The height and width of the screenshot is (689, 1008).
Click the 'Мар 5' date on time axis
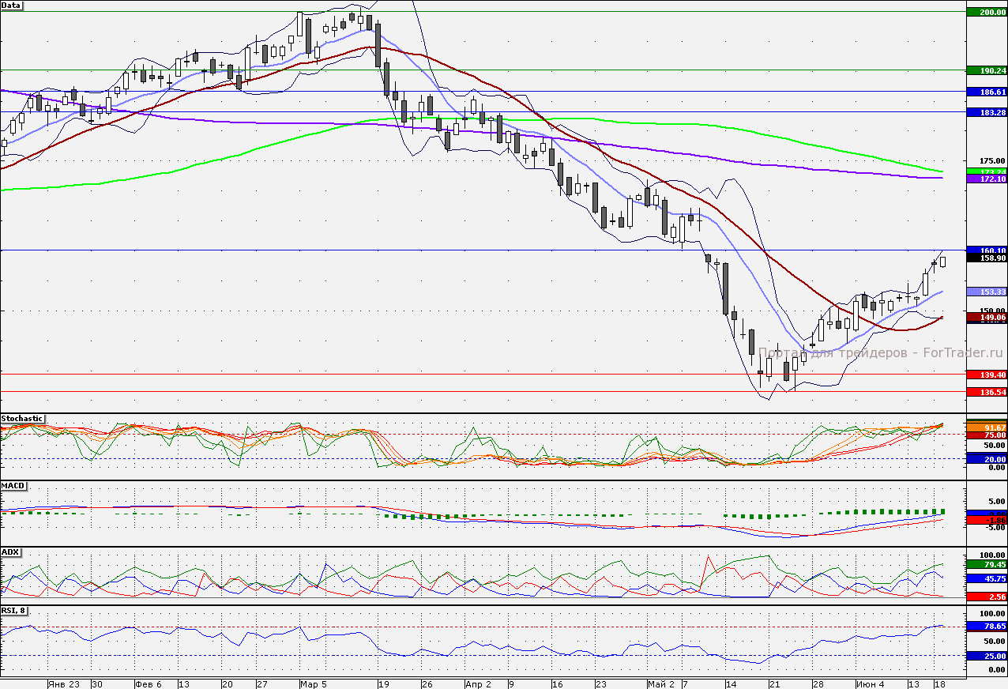tap(313, 683)
